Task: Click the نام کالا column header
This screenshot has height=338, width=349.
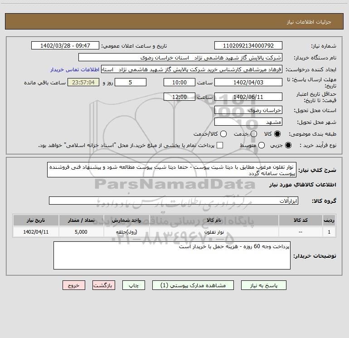Action: [x=214, y=220]
